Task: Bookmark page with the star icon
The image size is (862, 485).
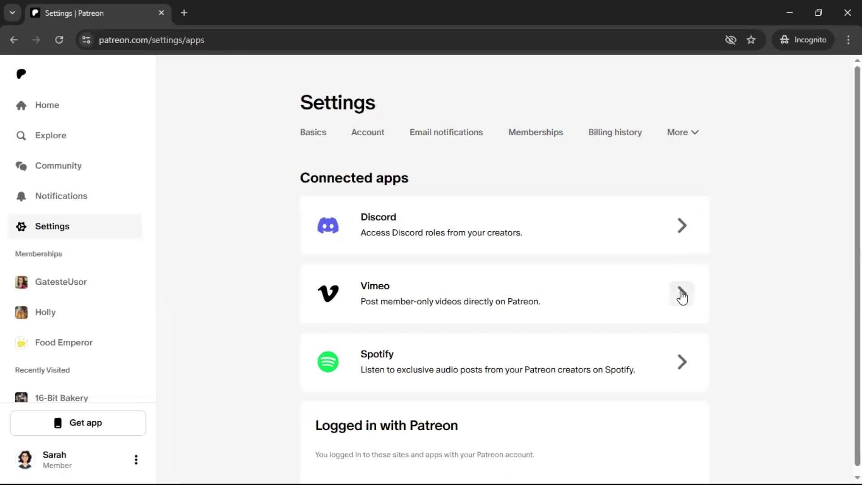Action: (x=751, y=40)
